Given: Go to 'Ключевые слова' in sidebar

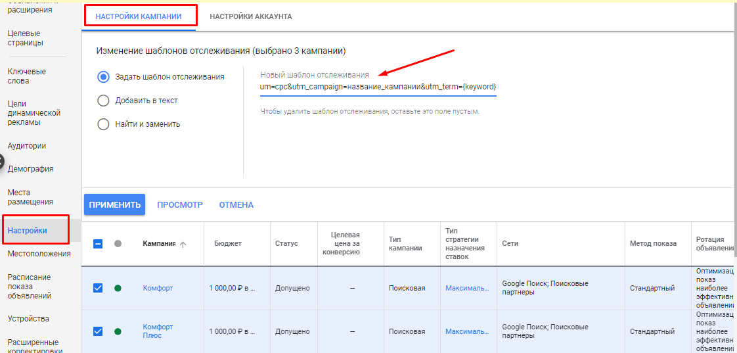Looking at the screenshot, I should [x=26, y=76].
